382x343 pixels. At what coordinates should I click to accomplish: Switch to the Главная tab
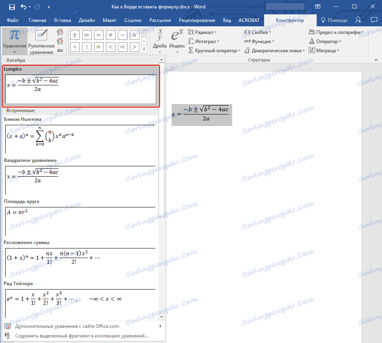37,20
